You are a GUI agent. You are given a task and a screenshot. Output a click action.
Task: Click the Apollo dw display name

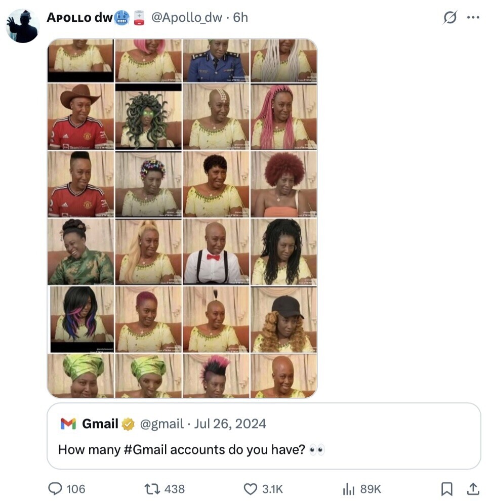tap(80, 18)
